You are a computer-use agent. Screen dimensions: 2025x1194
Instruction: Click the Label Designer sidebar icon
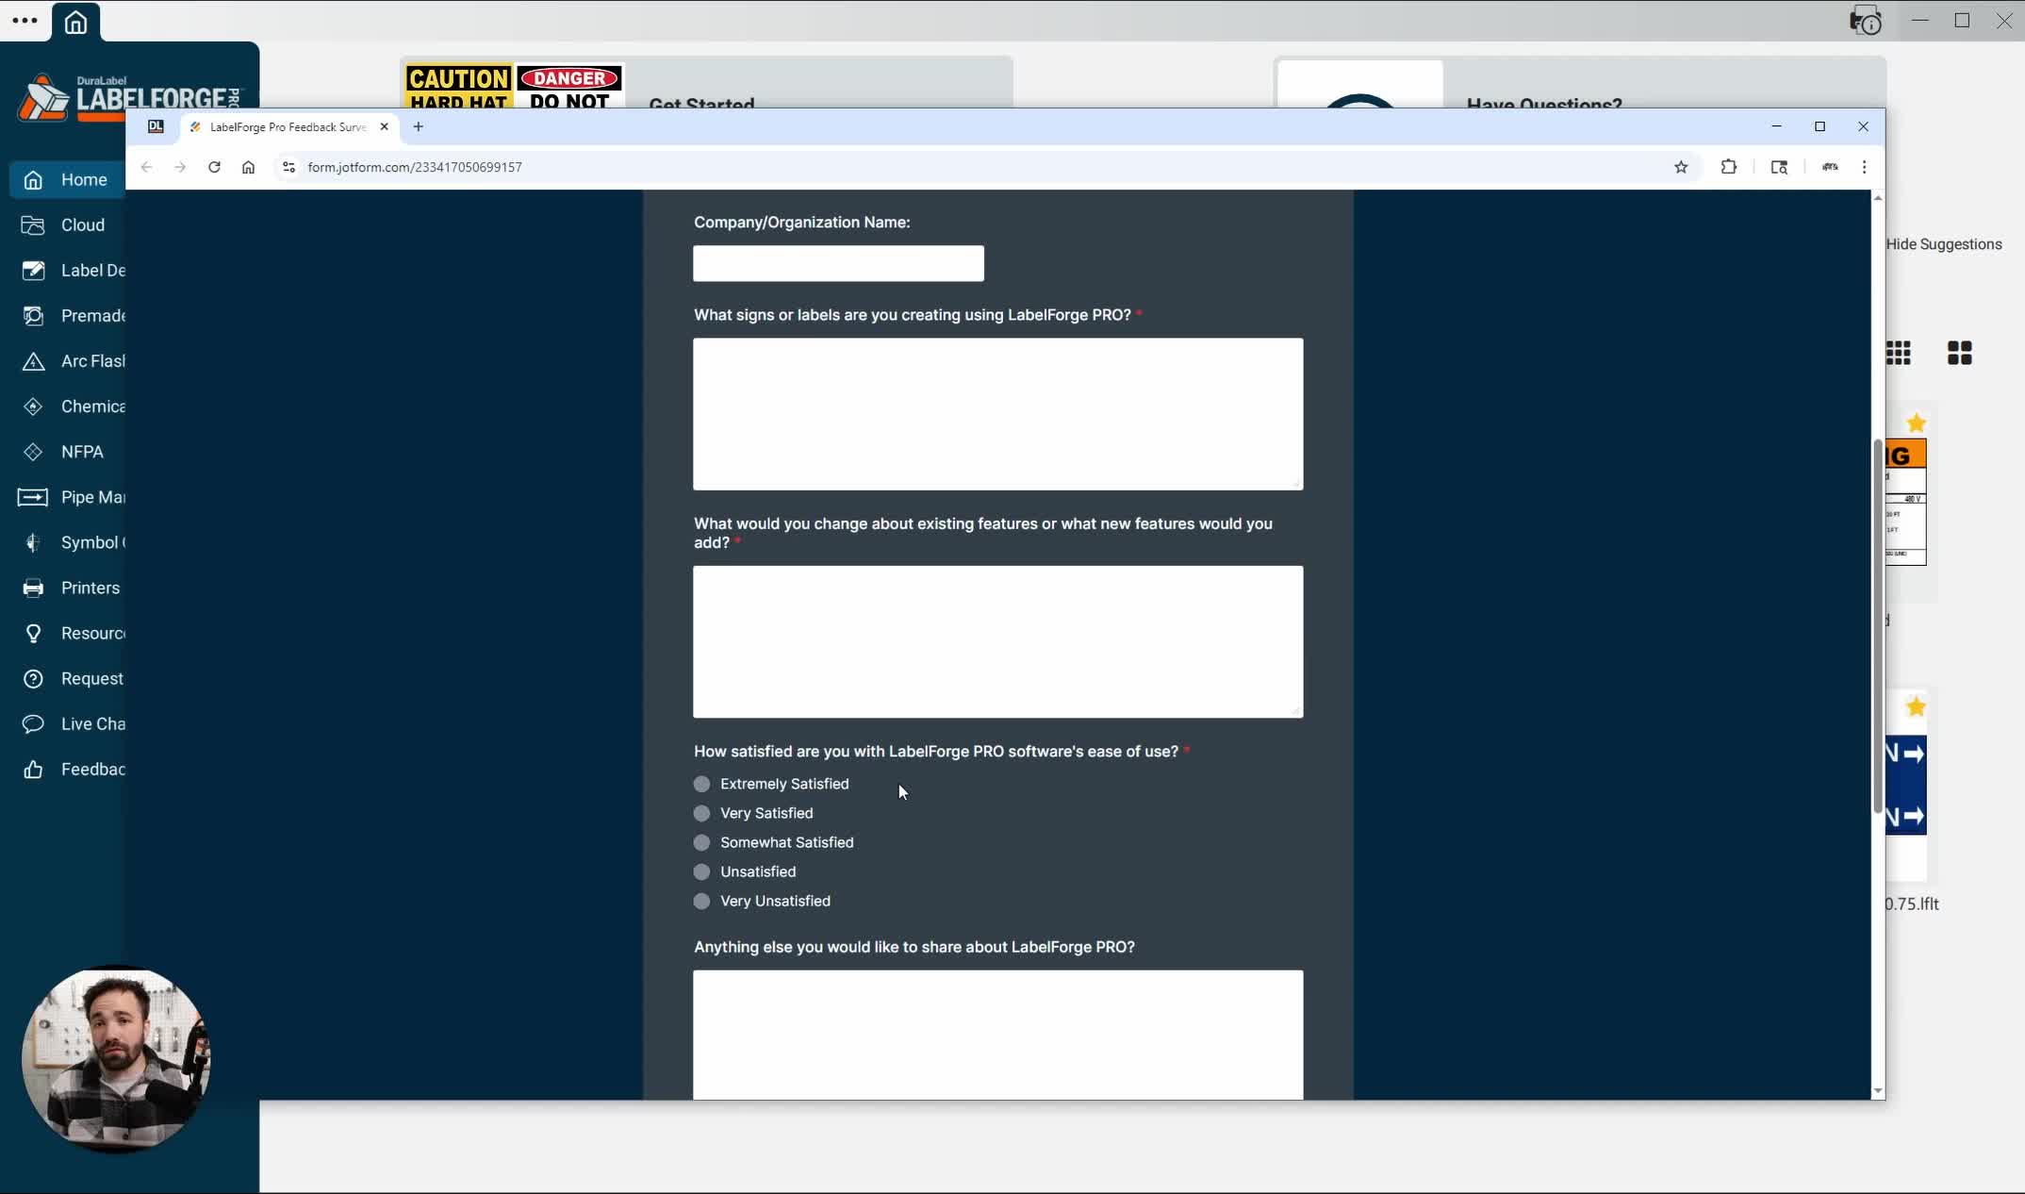point(33,271)
